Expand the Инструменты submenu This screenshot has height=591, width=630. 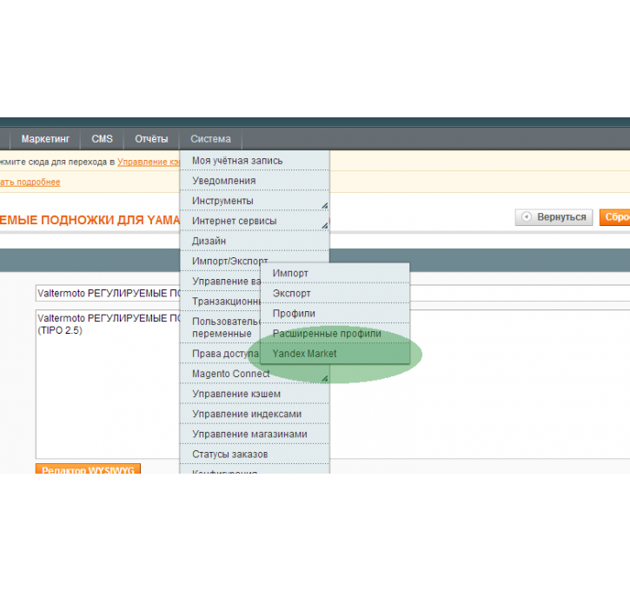(255, 201)
